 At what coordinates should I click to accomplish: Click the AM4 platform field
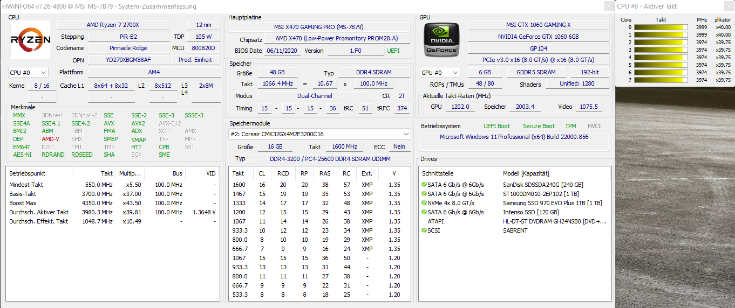[154, 73]
